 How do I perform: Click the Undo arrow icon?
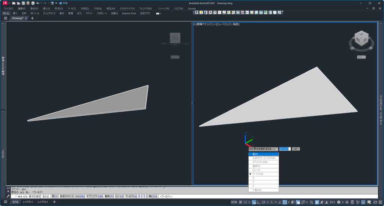(38, 3)
